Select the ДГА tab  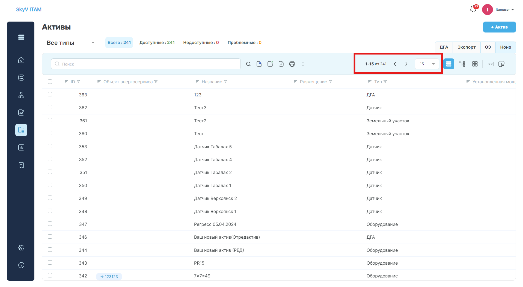click(x=444, y=47)
